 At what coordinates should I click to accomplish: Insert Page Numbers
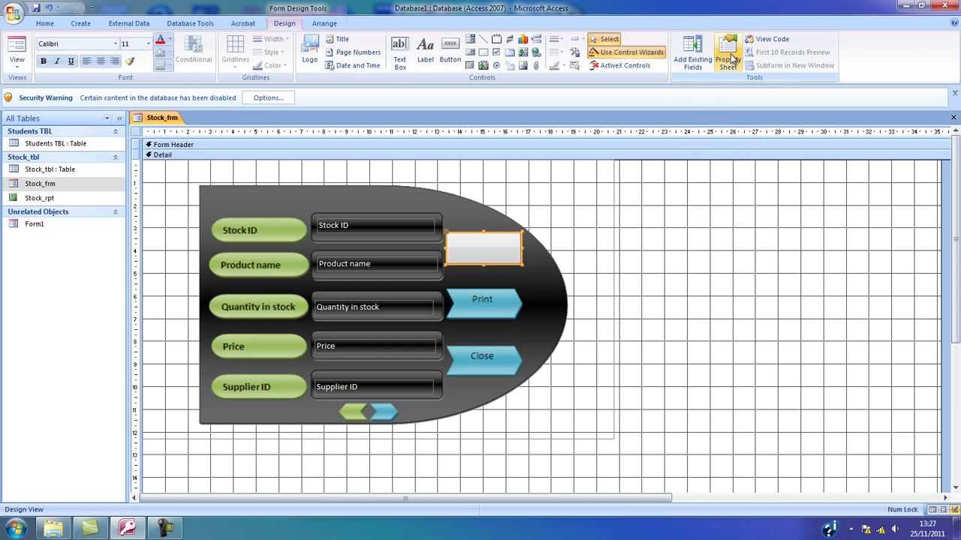tap(353, 52)
